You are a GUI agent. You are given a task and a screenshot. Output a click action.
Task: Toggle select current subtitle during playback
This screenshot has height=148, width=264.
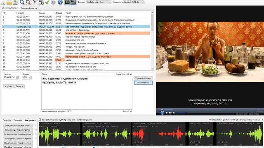[40, 120]
